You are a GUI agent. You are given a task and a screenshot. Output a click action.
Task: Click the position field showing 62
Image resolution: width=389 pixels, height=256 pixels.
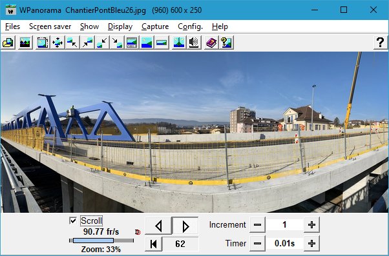(x=180, y=244)
